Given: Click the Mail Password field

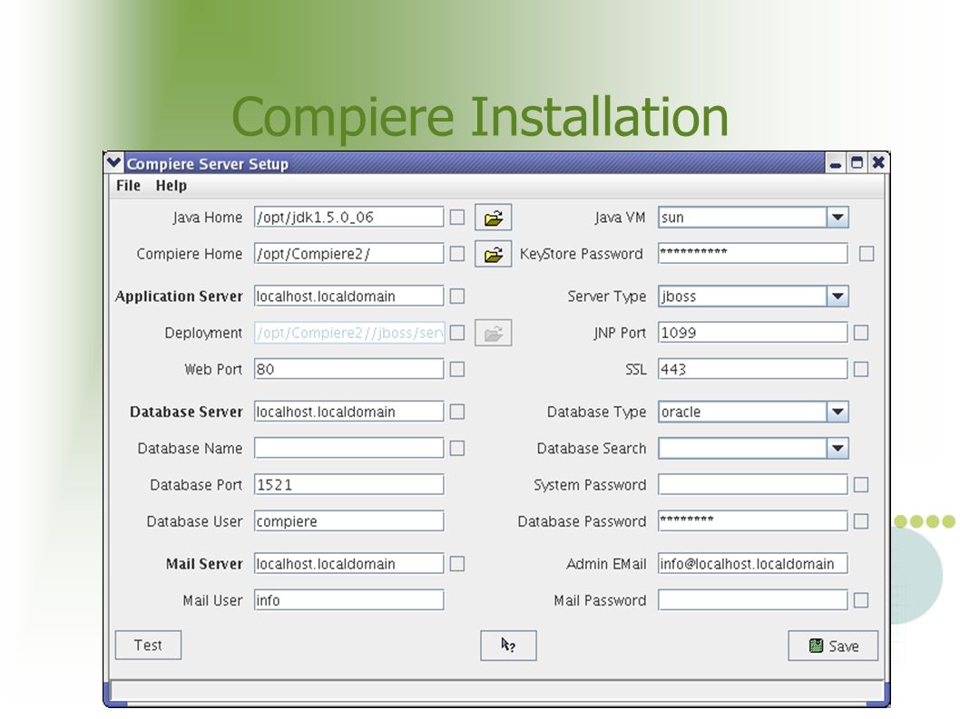Looking at the screenshot, I should pos(753,600).
